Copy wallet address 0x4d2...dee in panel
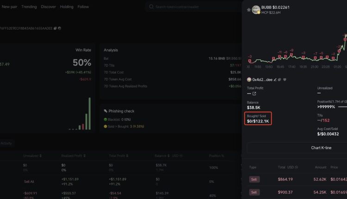 280,80
